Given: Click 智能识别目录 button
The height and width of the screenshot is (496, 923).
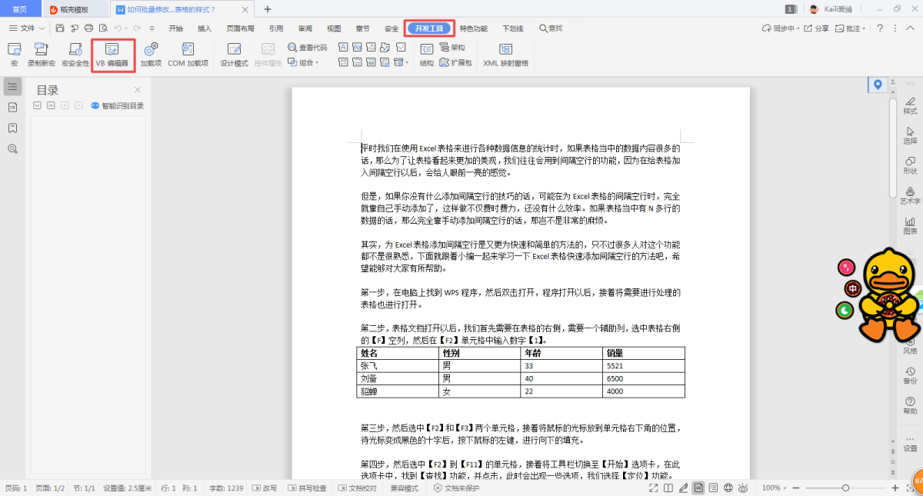Looking at the screenshot, I should (x=118, y=106).
